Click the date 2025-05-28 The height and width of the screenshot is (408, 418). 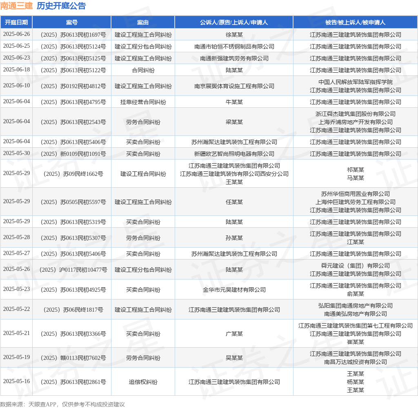tap(16, 237)
